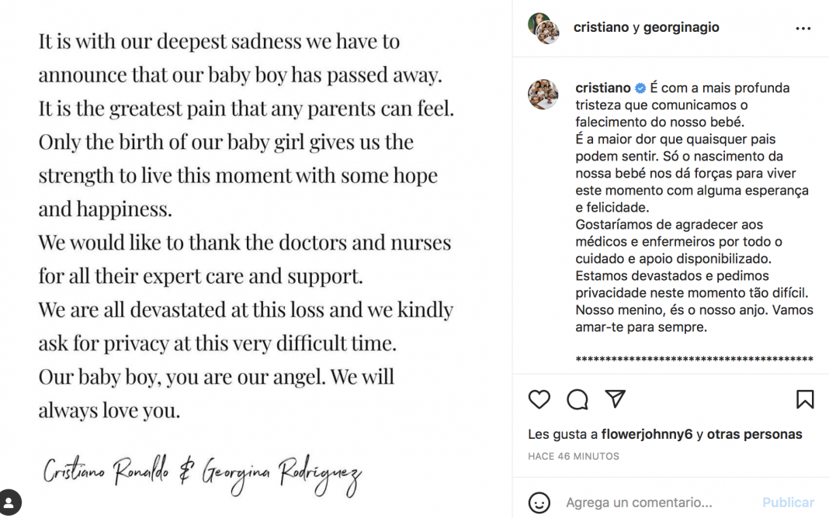Image resolution: width=829 pixels, height=518 pixels.
Task: Share the post with the paper plane icon
Action: click(x=616, y=399)
